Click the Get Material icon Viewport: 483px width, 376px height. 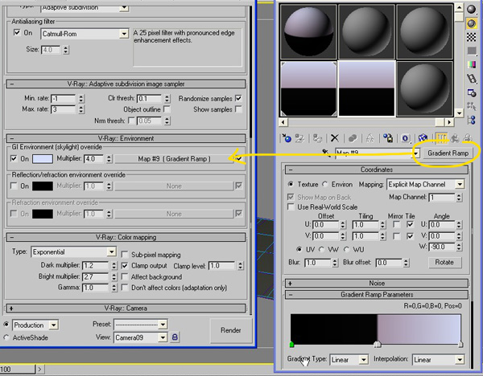tap(287, 138)
